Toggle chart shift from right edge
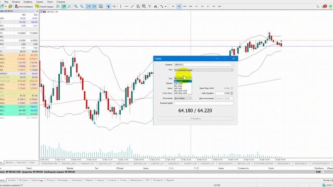Screen dimensions: 333x187 (95, 7)
